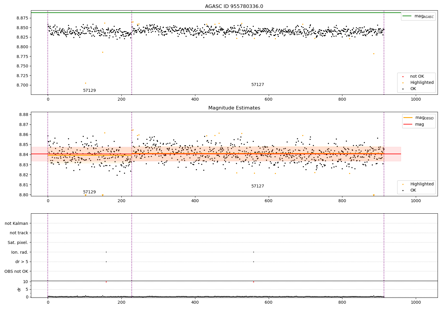Click the lowest orange outlier point near 8.705
The width and height of the screenshot is (442, 309).
click(x=85, y=83)
